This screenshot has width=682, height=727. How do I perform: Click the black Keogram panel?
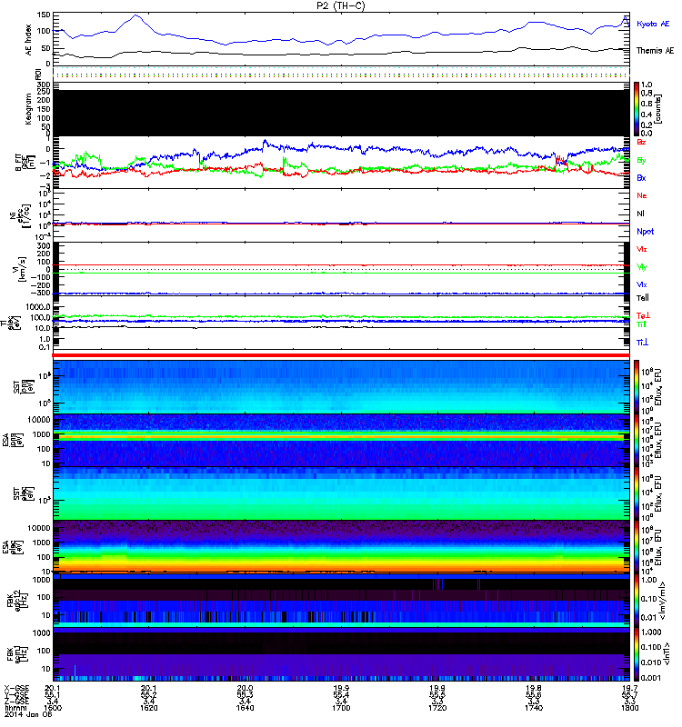point(341,113)
